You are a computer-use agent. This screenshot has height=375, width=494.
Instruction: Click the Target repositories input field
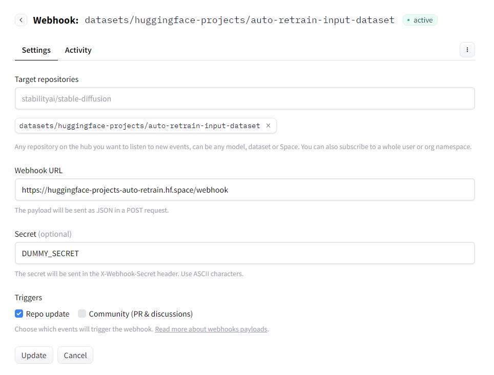pos(244,98)
